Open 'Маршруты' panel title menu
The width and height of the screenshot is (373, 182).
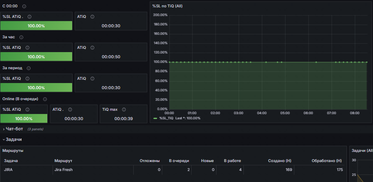[13, 150]
